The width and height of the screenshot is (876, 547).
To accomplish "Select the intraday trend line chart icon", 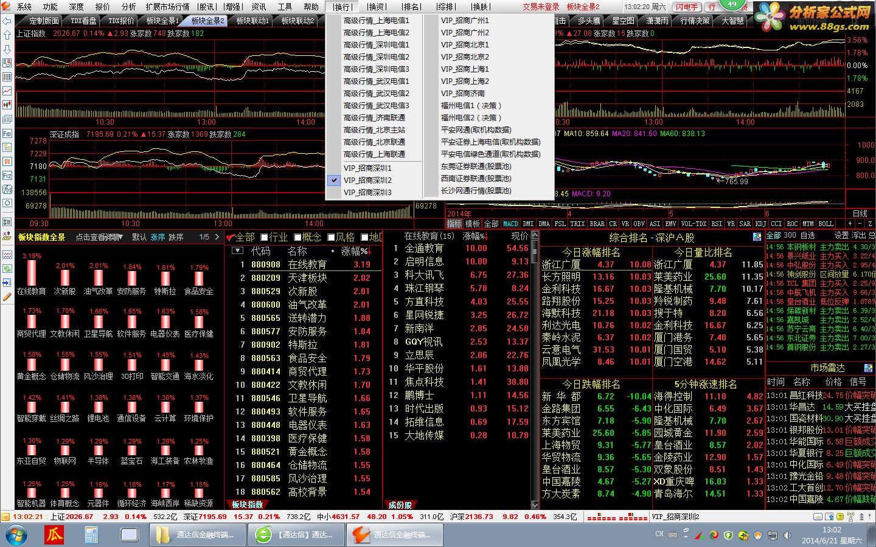I will tap(7, 91).
